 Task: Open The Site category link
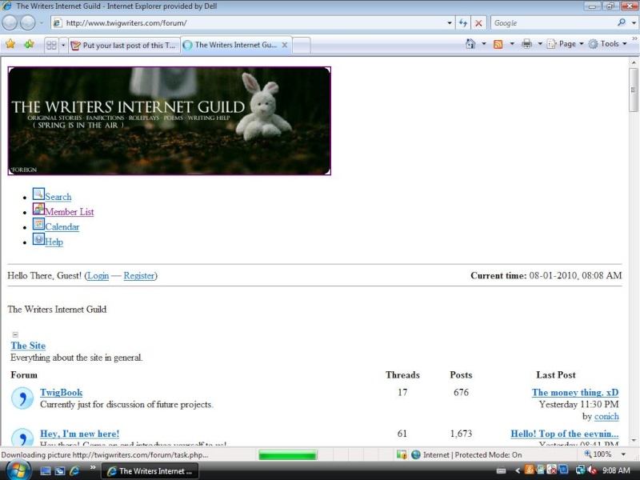click(28, 346)
